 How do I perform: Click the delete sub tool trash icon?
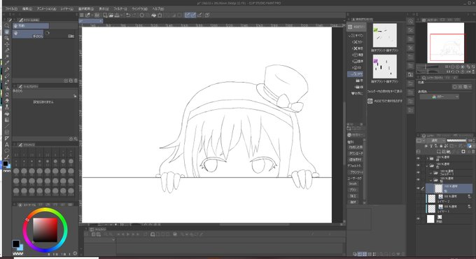tap(76, 80)
